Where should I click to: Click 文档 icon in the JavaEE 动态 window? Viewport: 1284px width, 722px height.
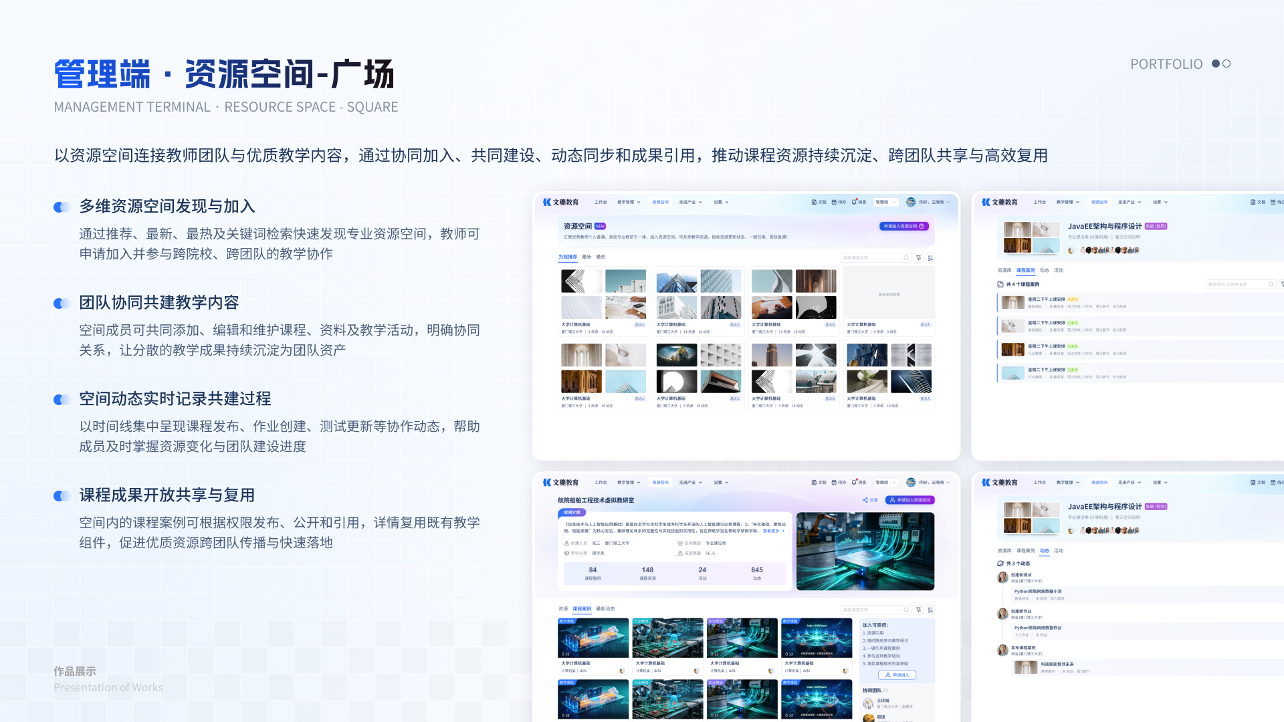pyautogui.click(x=1253, y=482)
